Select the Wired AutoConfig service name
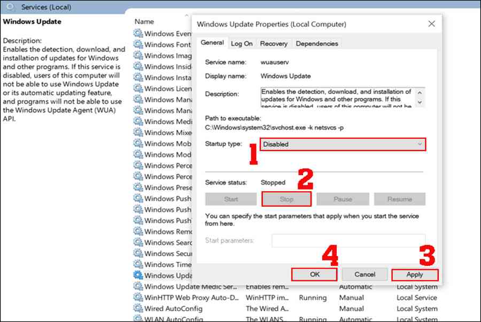This screenshot has width=481, height=322. tap(173, 309)
